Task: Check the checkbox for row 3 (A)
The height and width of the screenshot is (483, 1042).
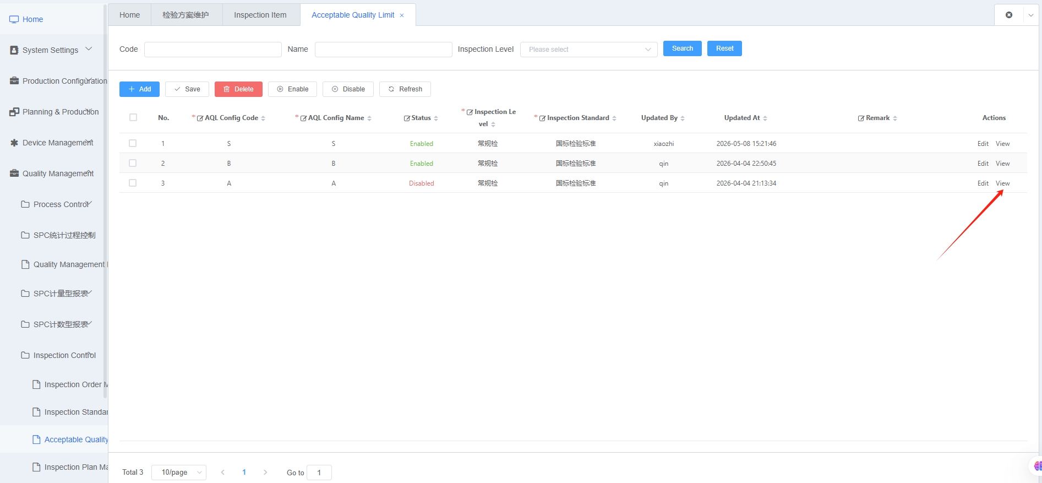Action: pyautogui.click(x=133, y=183)
